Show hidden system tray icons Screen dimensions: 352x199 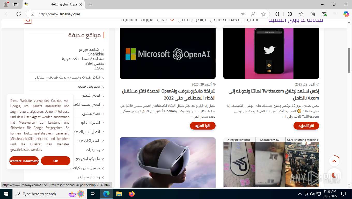click(x=300, y=194)
